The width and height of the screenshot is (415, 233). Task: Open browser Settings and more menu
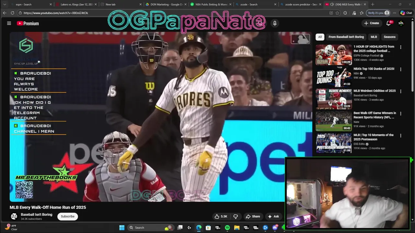pyautogui.click(x=394, y=13)
